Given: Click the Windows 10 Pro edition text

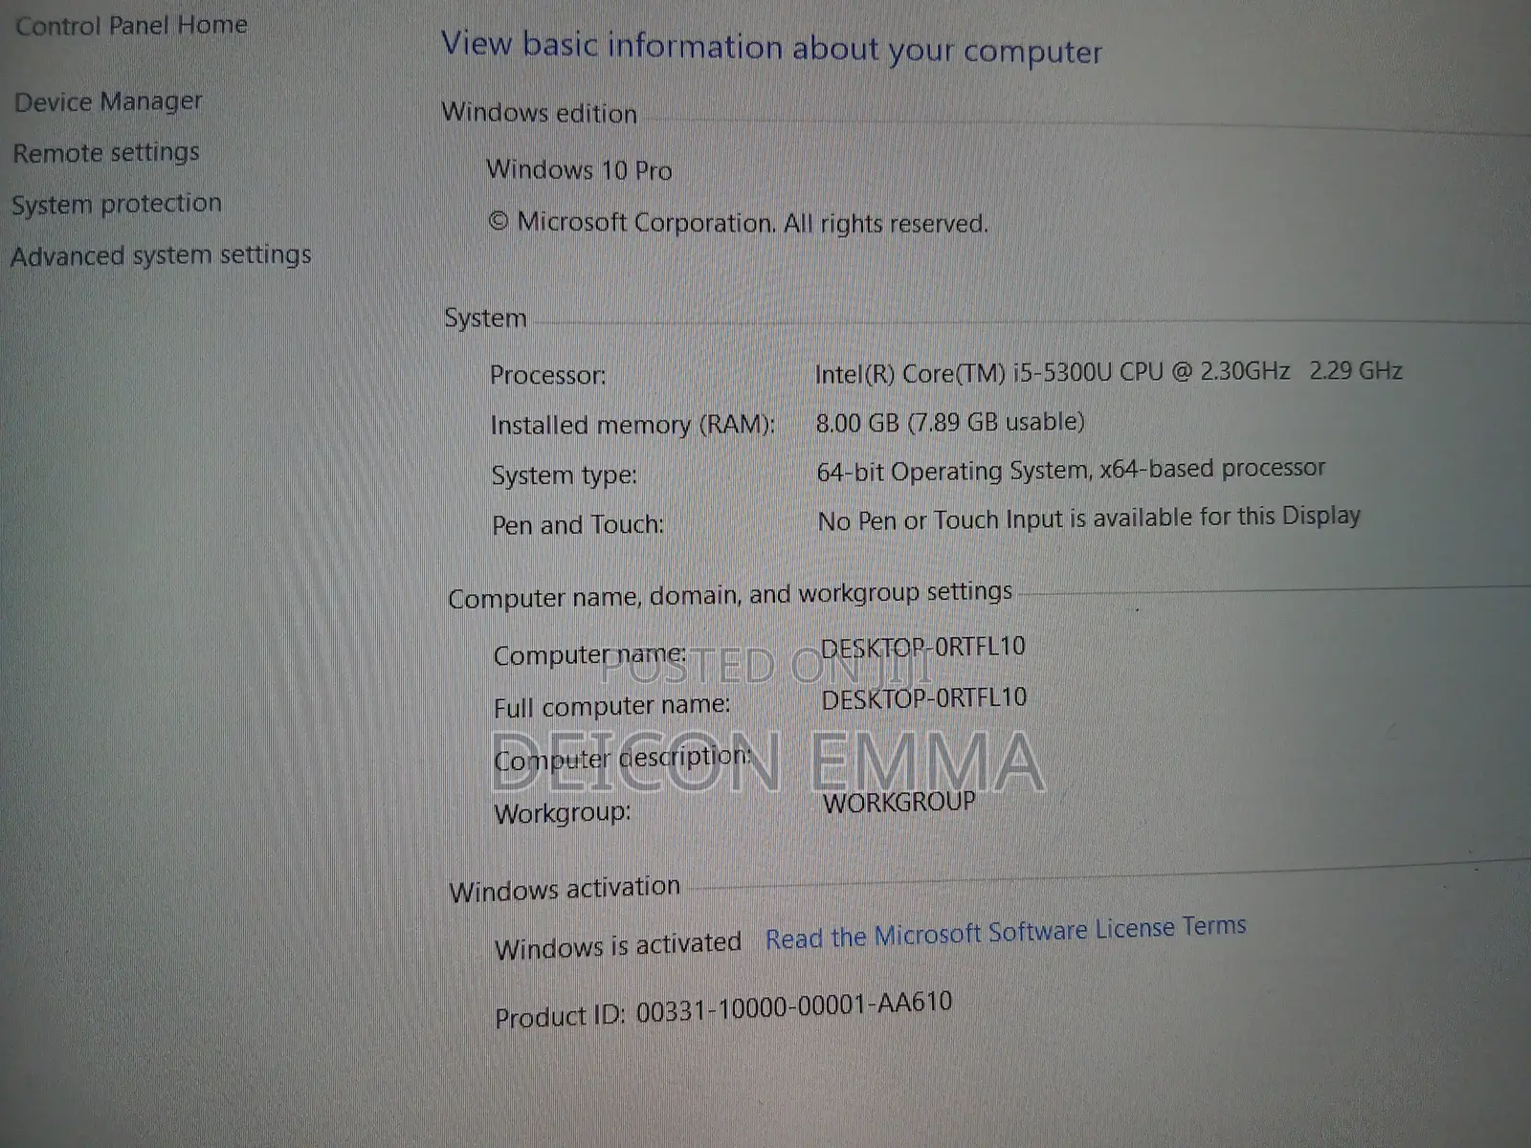Looking at the screenshot, I should click(x=579, y=170).
